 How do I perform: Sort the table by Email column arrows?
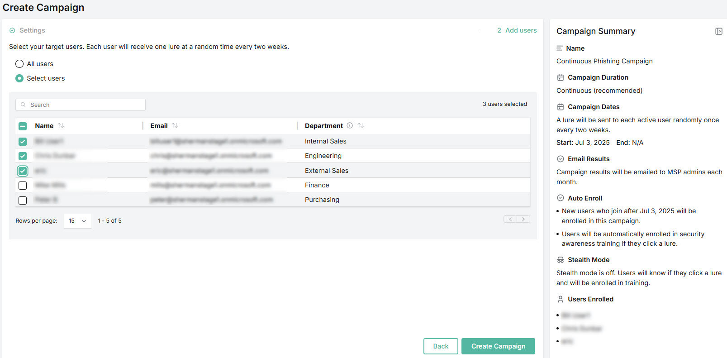coord(175,125)
